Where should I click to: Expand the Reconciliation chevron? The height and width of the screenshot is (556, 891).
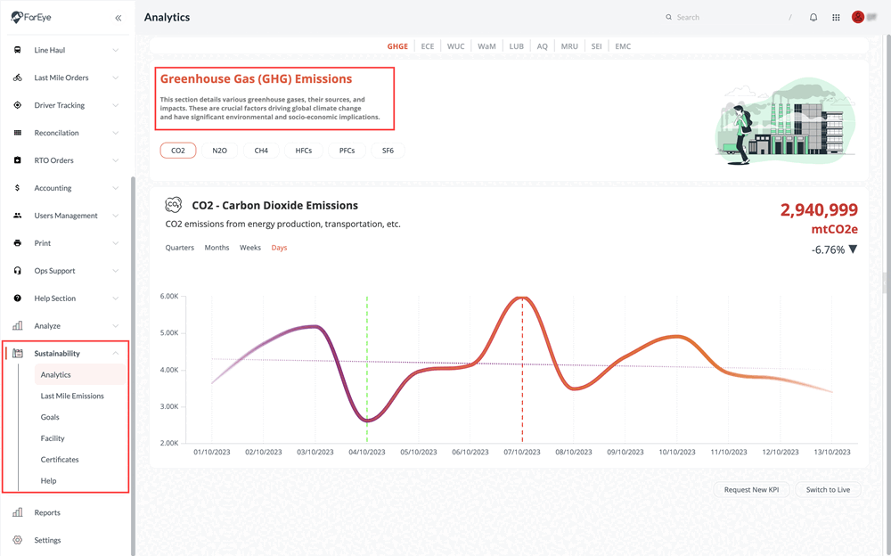point(115,133)
